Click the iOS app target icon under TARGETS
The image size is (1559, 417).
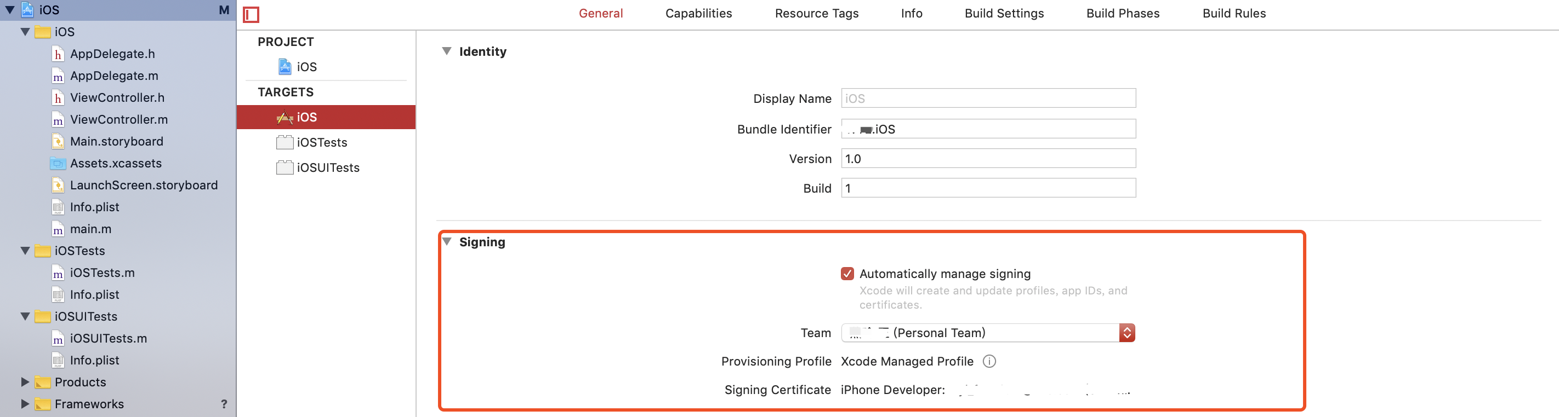tap(285, 117)
